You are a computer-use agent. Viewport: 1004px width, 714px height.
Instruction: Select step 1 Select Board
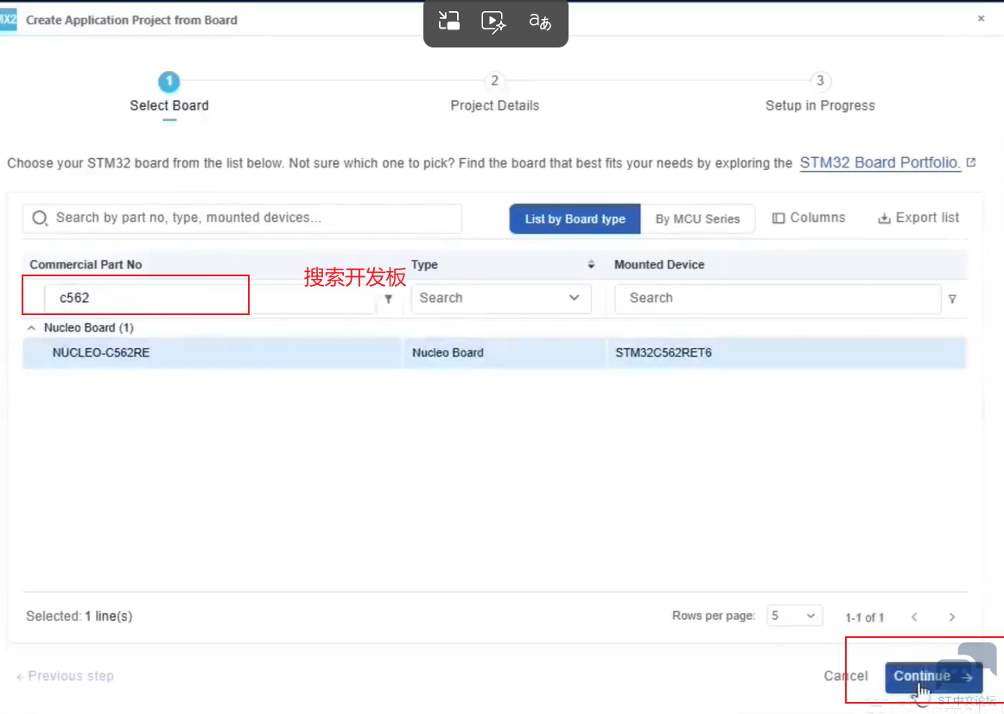(169, 92)
